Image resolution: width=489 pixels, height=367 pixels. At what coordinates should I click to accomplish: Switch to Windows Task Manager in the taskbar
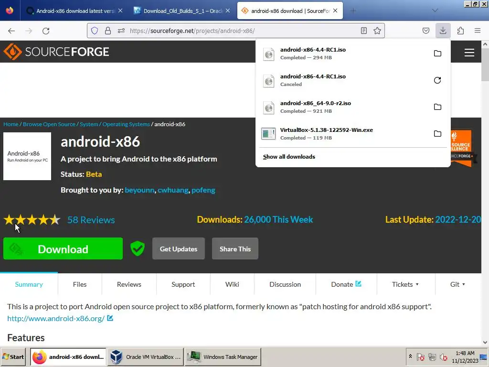(x=223, y=356)
